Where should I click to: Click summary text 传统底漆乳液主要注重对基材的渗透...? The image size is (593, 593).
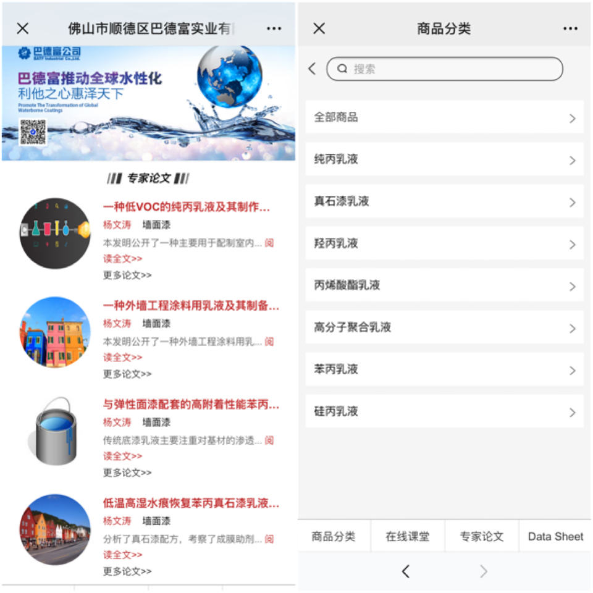click(182, 440)
